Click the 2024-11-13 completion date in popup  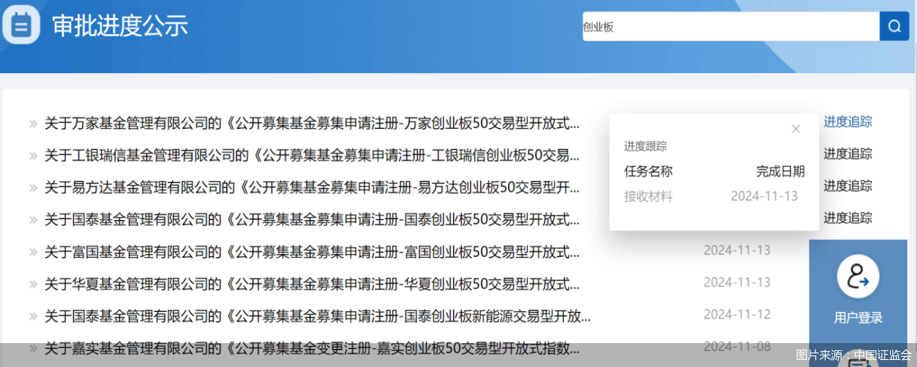tap(764, 196)
